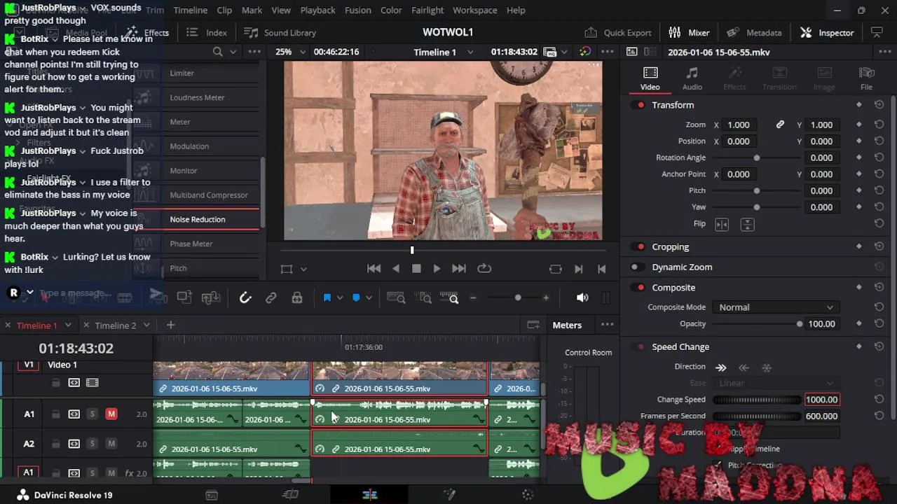Screen dimensions: 897x504
Task: Solo audio track A1
Action: point(92,414)
